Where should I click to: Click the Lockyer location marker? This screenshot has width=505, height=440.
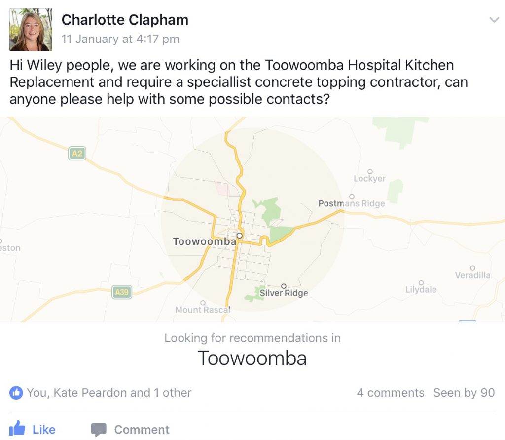tap(370, 171)
